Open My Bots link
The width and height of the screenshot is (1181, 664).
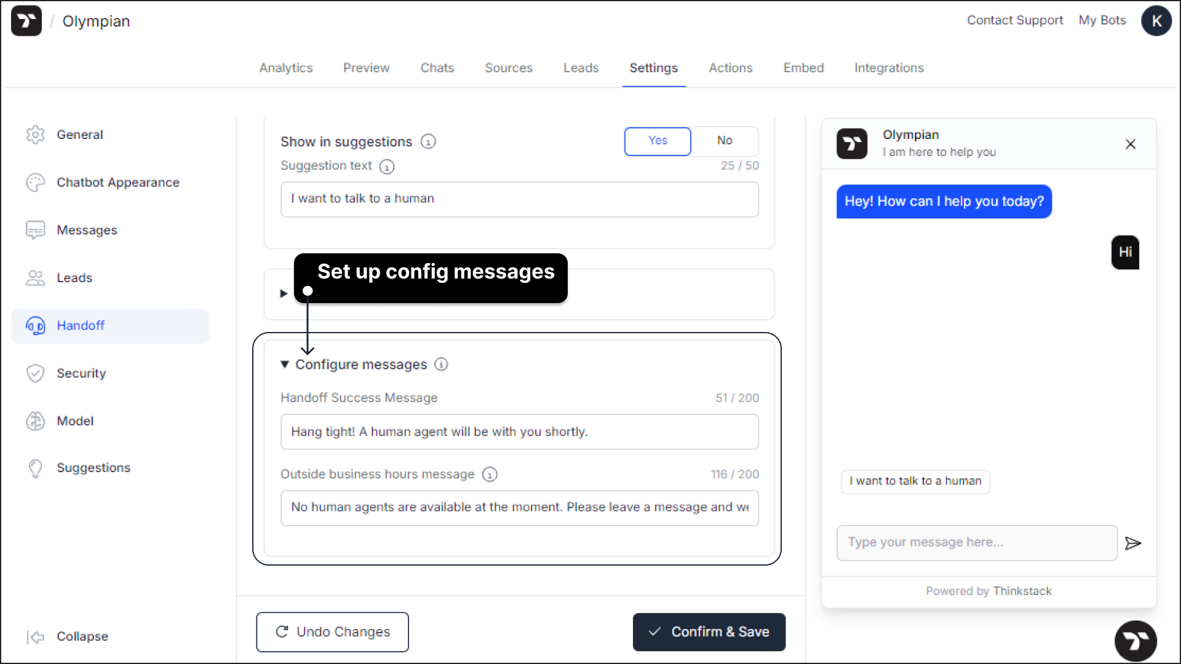[1102, 20]
